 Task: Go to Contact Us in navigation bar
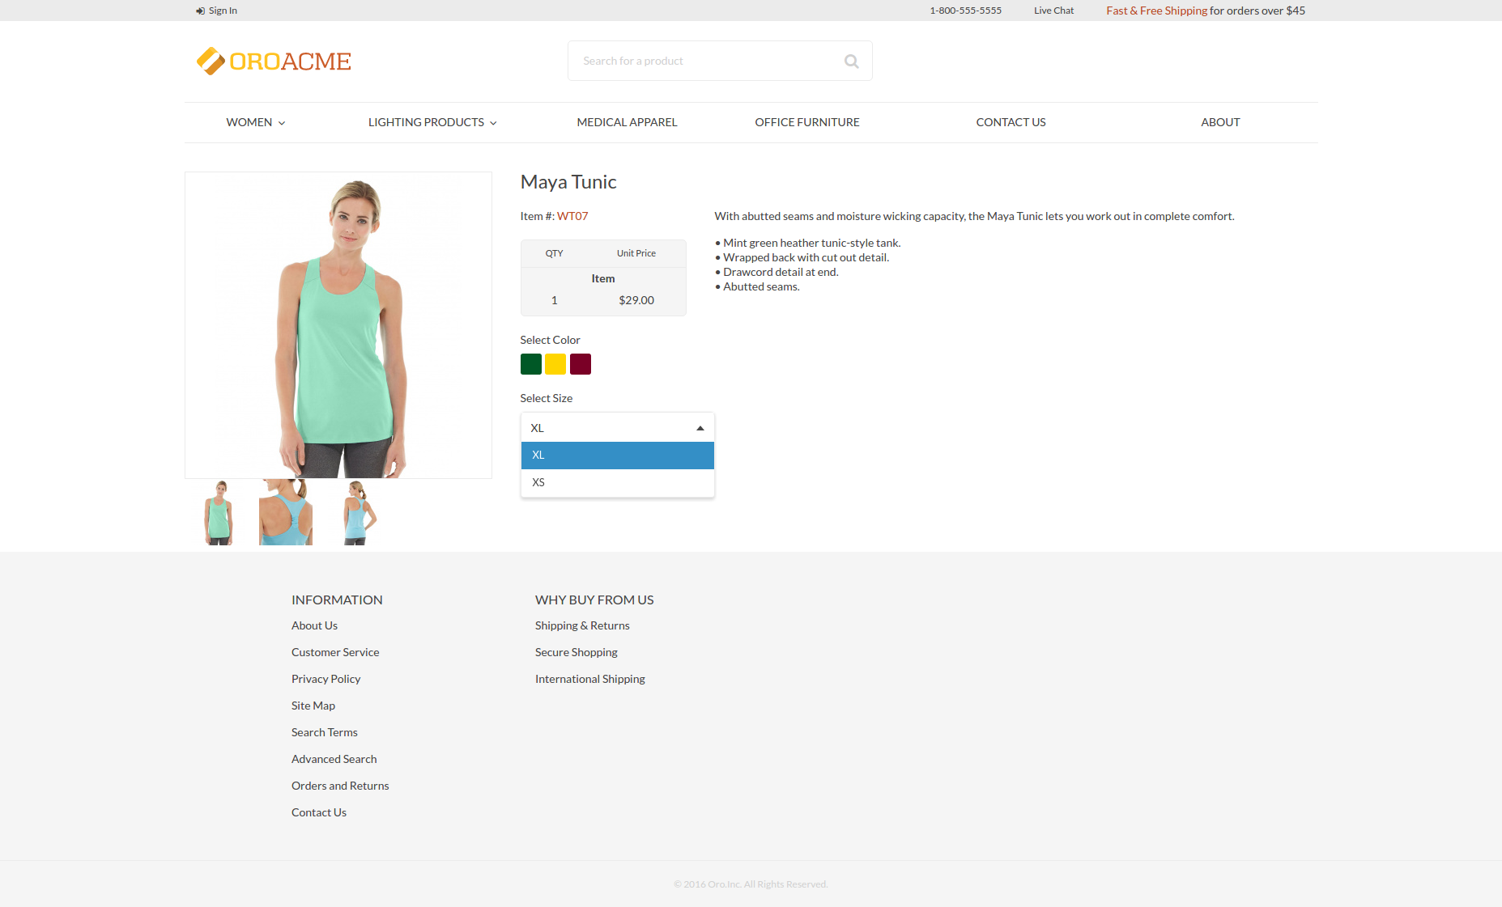[x=1011, y=122]
